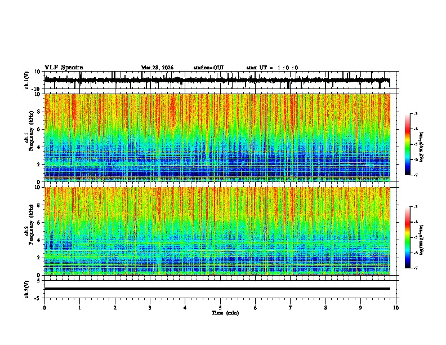Click the 'start UT = 1 : 0 : 0' header text
The width and height of the screenshot is (446, 345).
click(272, 68)
